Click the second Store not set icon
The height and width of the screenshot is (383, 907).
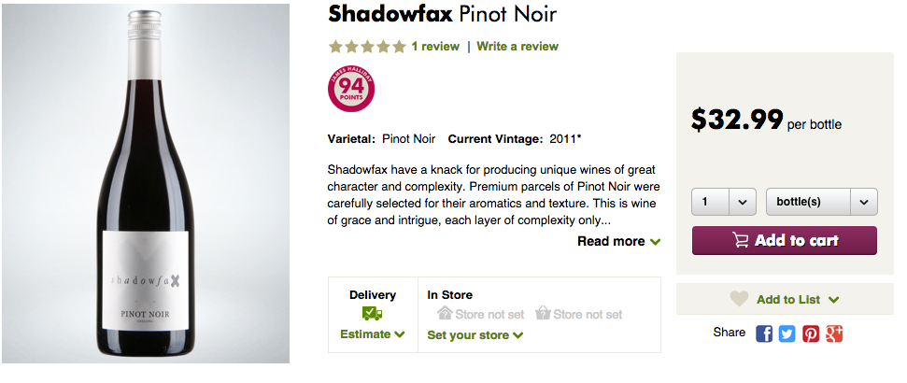click(544, 314)
